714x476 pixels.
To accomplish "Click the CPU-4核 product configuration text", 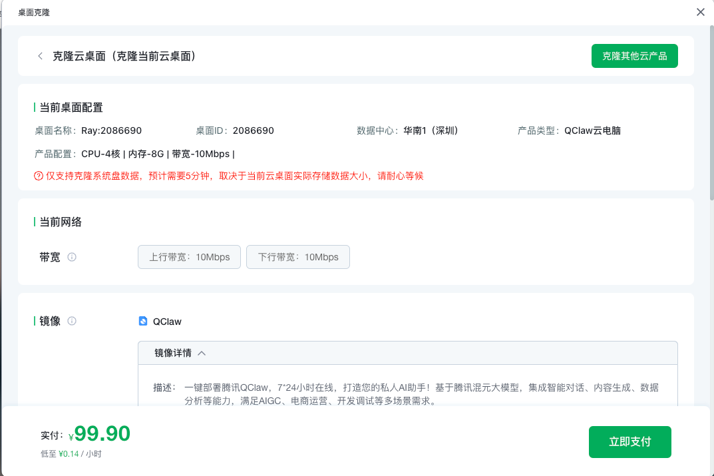I will point(100,154).
